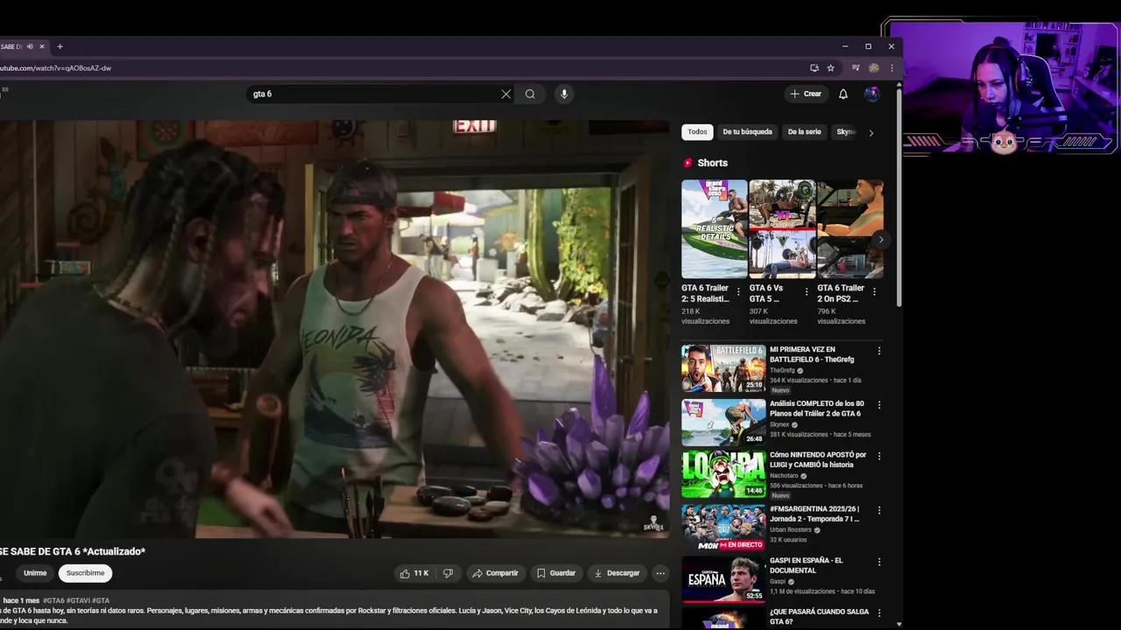Click the #GTAVI hashtag in description
Viewport: 1121px width, 630px height.
(x=78, y=600)
